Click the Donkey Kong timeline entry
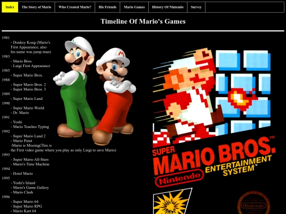Image resolution: width=286 pixels, height=214 pixels. pos(31,47)
